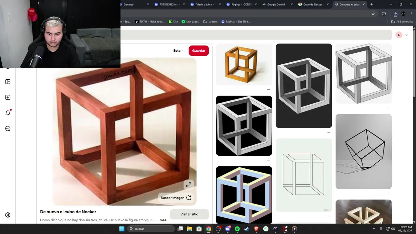Click the create plus icon in sidebar
The image size is (416, 234).
click(x=8, y=97)
